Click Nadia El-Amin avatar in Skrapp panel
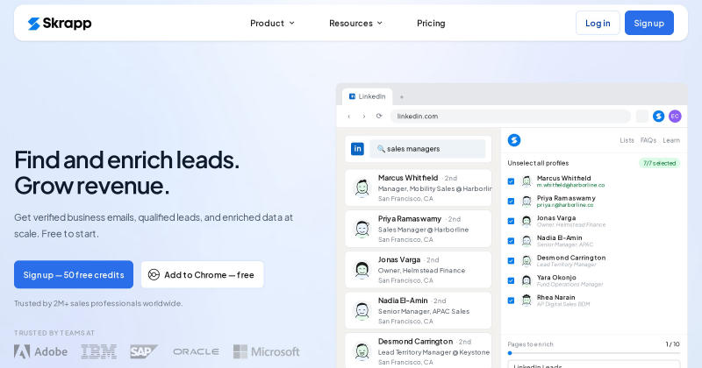Screen dimensions: 702x368 click(526, 241)
